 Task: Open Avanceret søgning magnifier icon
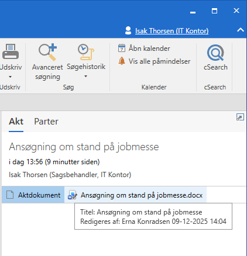(48, 52)
